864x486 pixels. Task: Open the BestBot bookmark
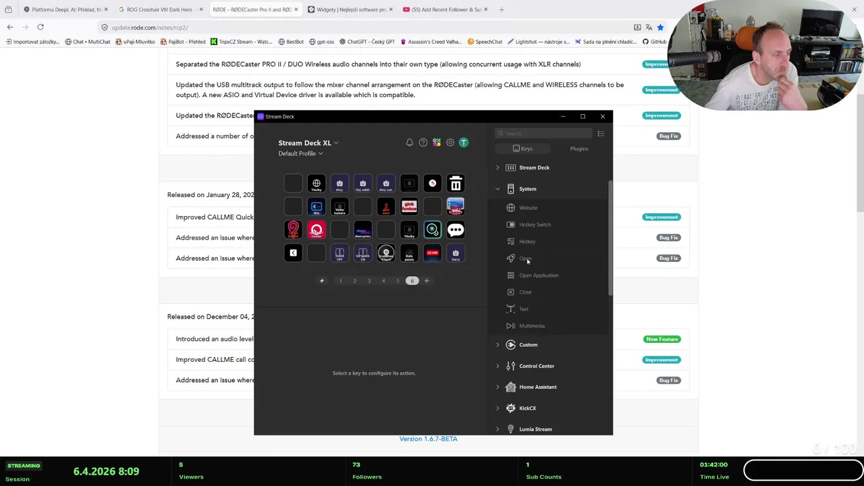coord(291,42)
